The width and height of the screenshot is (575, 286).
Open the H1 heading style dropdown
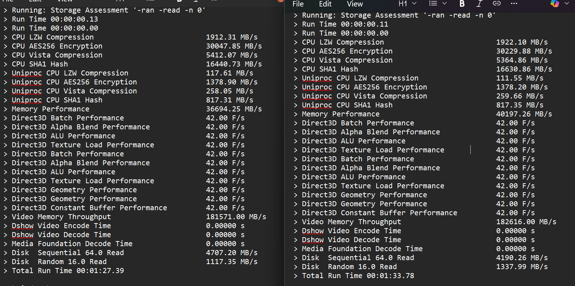pos(407,4)
